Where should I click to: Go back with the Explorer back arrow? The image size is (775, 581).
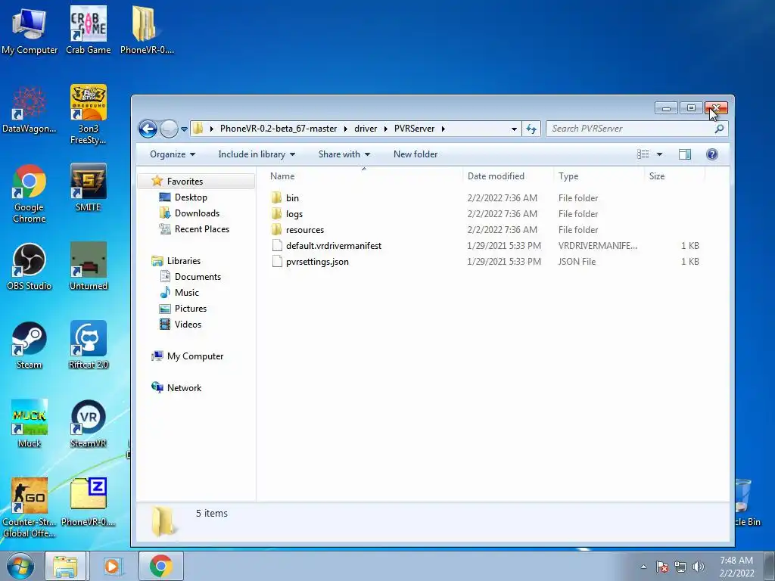(x=148, y=129)
